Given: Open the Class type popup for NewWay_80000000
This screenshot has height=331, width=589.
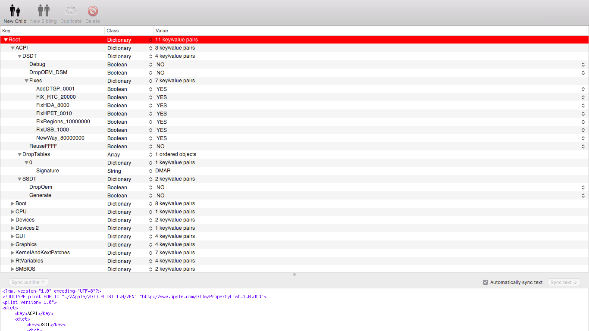Looking at the screenshot, I should (x=150, y=138).
